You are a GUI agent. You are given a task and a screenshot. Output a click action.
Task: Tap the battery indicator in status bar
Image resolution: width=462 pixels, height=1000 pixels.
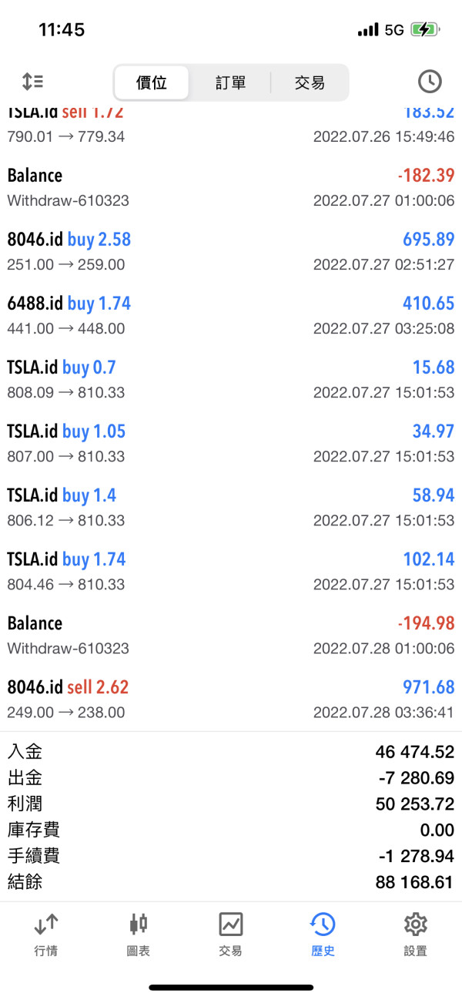tap(425, 30)
